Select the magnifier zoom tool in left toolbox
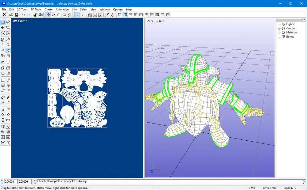307x190 pixels. (x=8, y=28)
